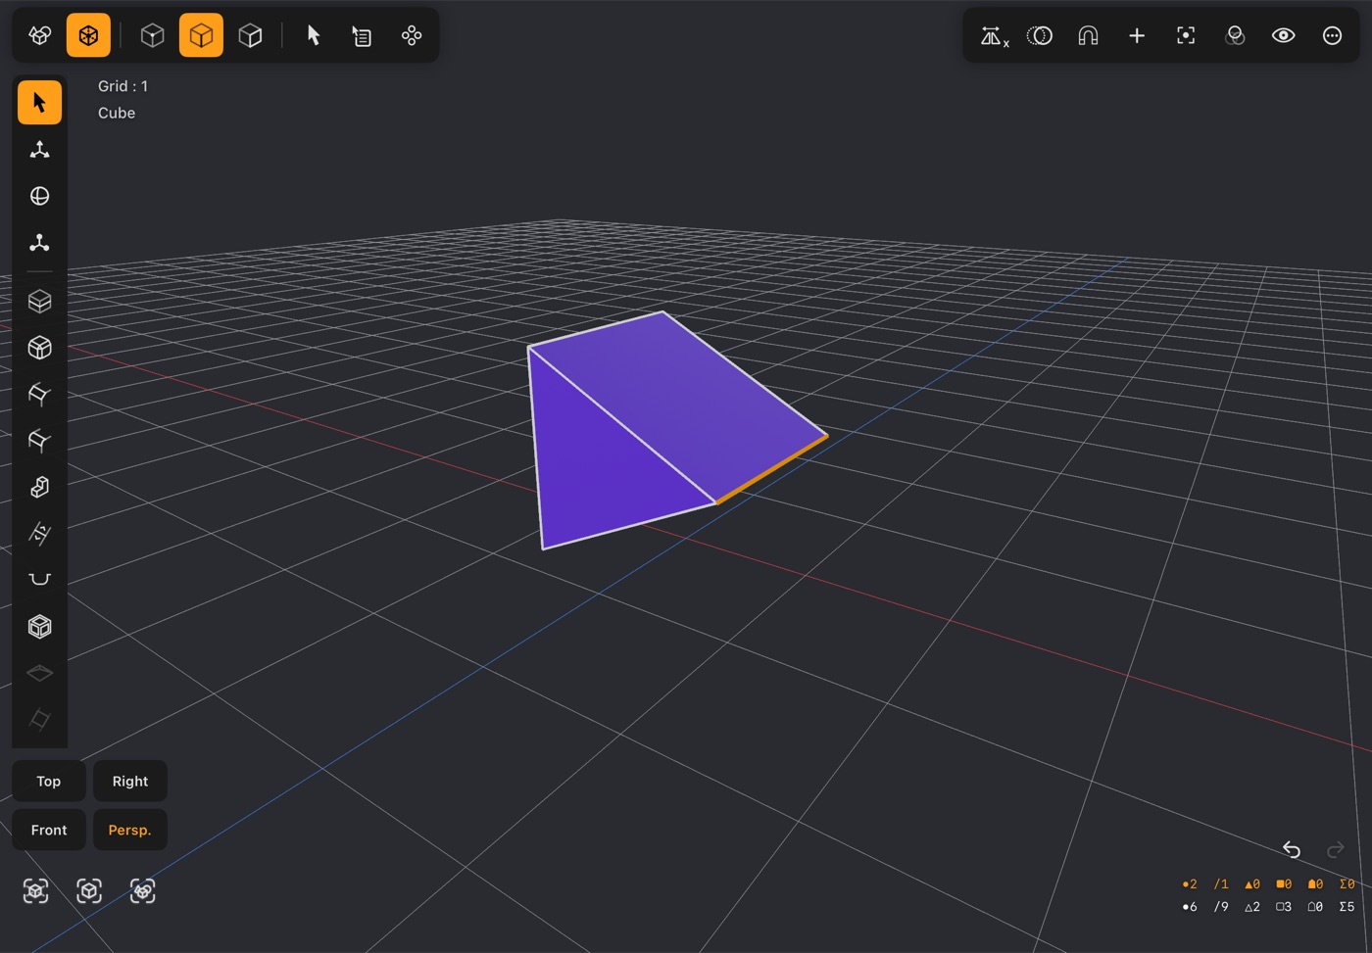Switch to Persp. view
The width and height of the screenshot is (1372, 953).
click(130, 831)
